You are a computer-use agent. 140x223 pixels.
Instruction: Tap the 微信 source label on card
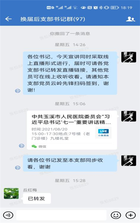point(42,146)
